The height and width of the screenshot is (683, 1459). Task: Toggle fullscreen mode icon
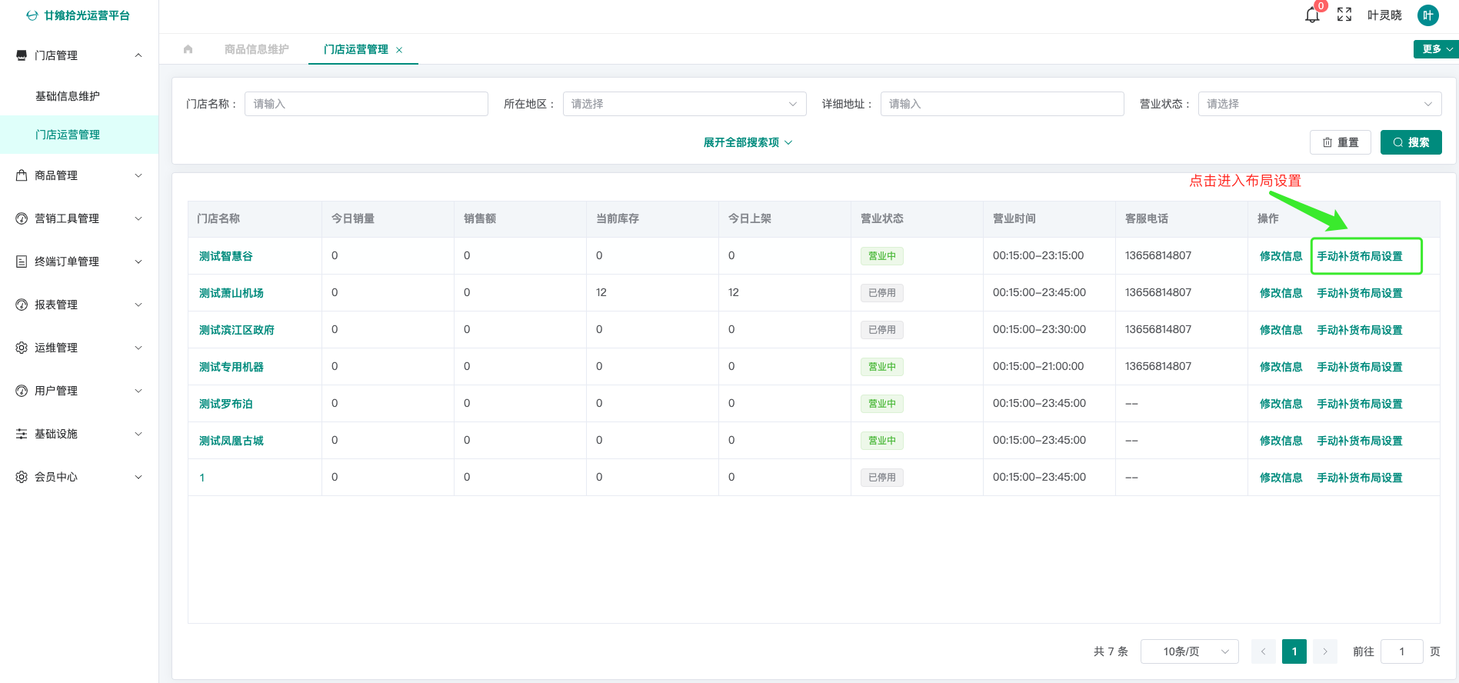click(x=1344, y=15)
